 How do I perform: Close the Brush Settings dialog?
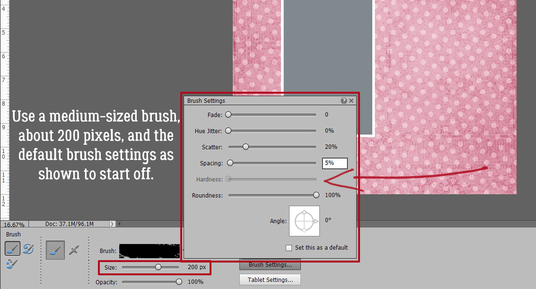(x=351, y=100)
